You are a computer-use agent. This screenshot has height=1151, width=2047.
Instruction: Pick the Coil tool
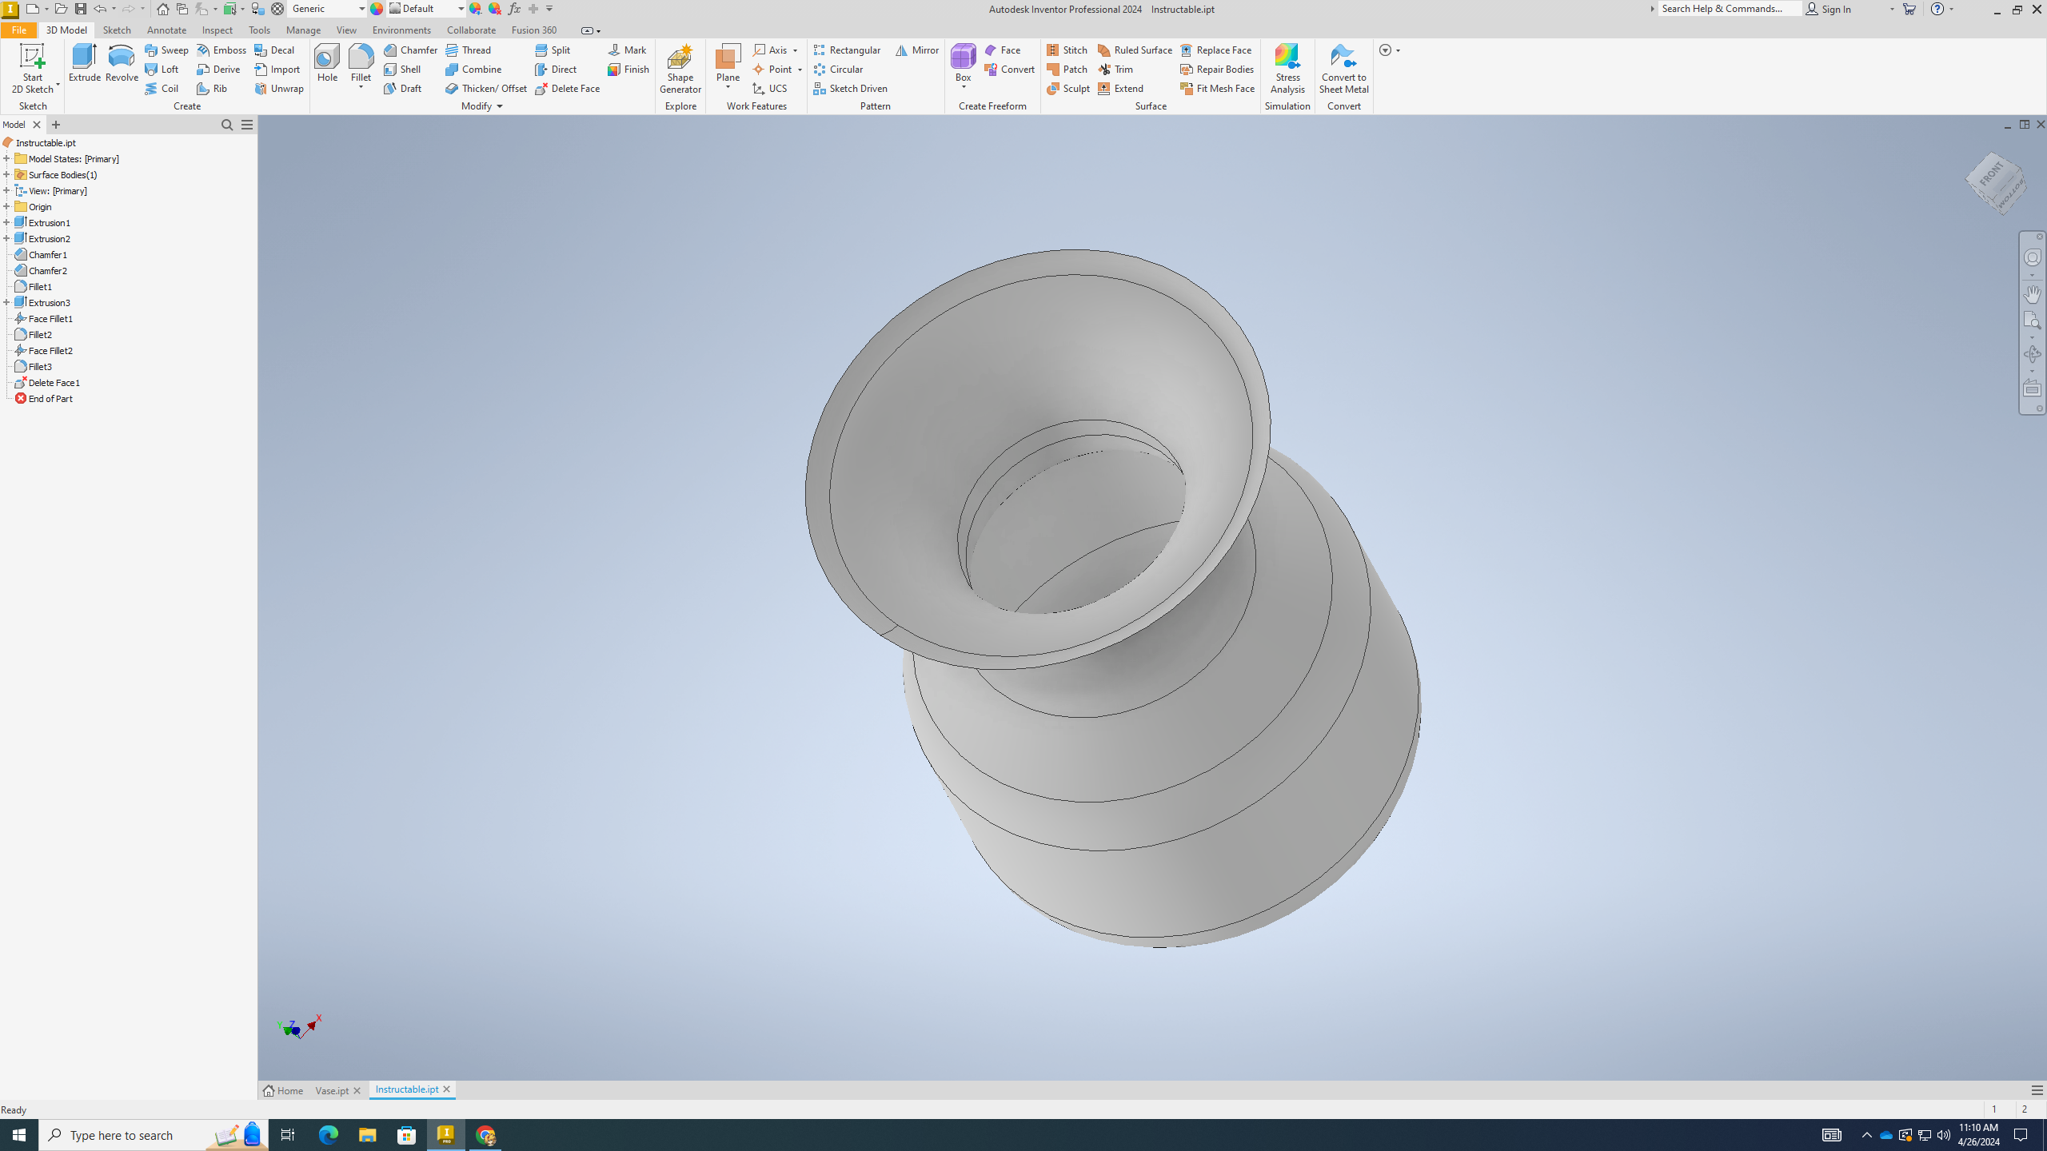coord(162,88)
